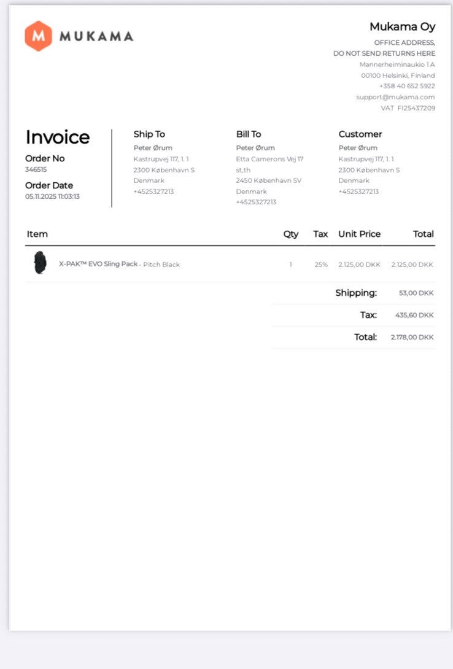453x669 pixels.
Task: Click tax amount '435,60 DKK'
Action: pos(414,315)
